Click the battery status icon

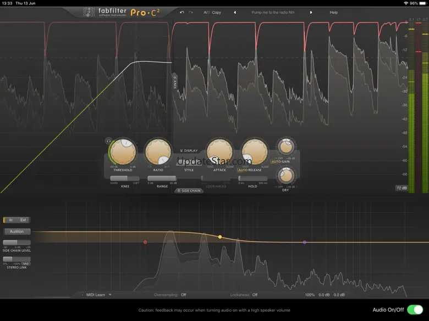[x=423, y=3]
